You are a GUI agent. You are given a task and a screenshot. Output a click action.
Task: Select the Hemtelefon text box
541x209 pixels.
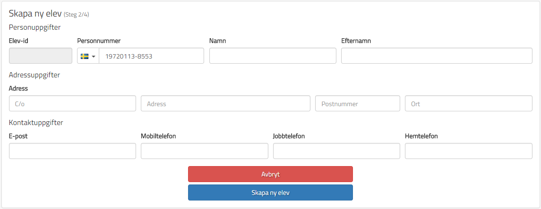468,151
